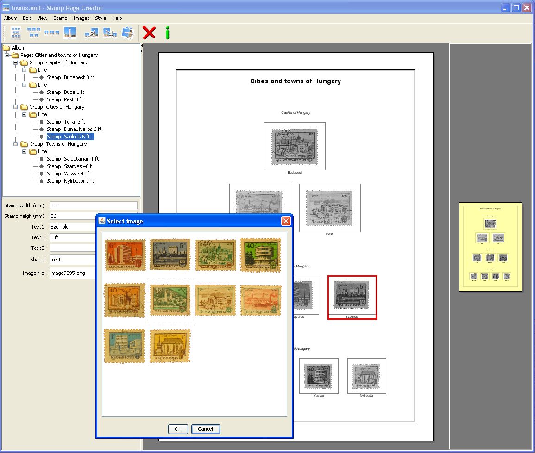Image resolution: width=535 pixels, height=453 pixels.
Task: Click the yellow page preview thumbnail
Action: pyautogui.click(x=491, y=246)
